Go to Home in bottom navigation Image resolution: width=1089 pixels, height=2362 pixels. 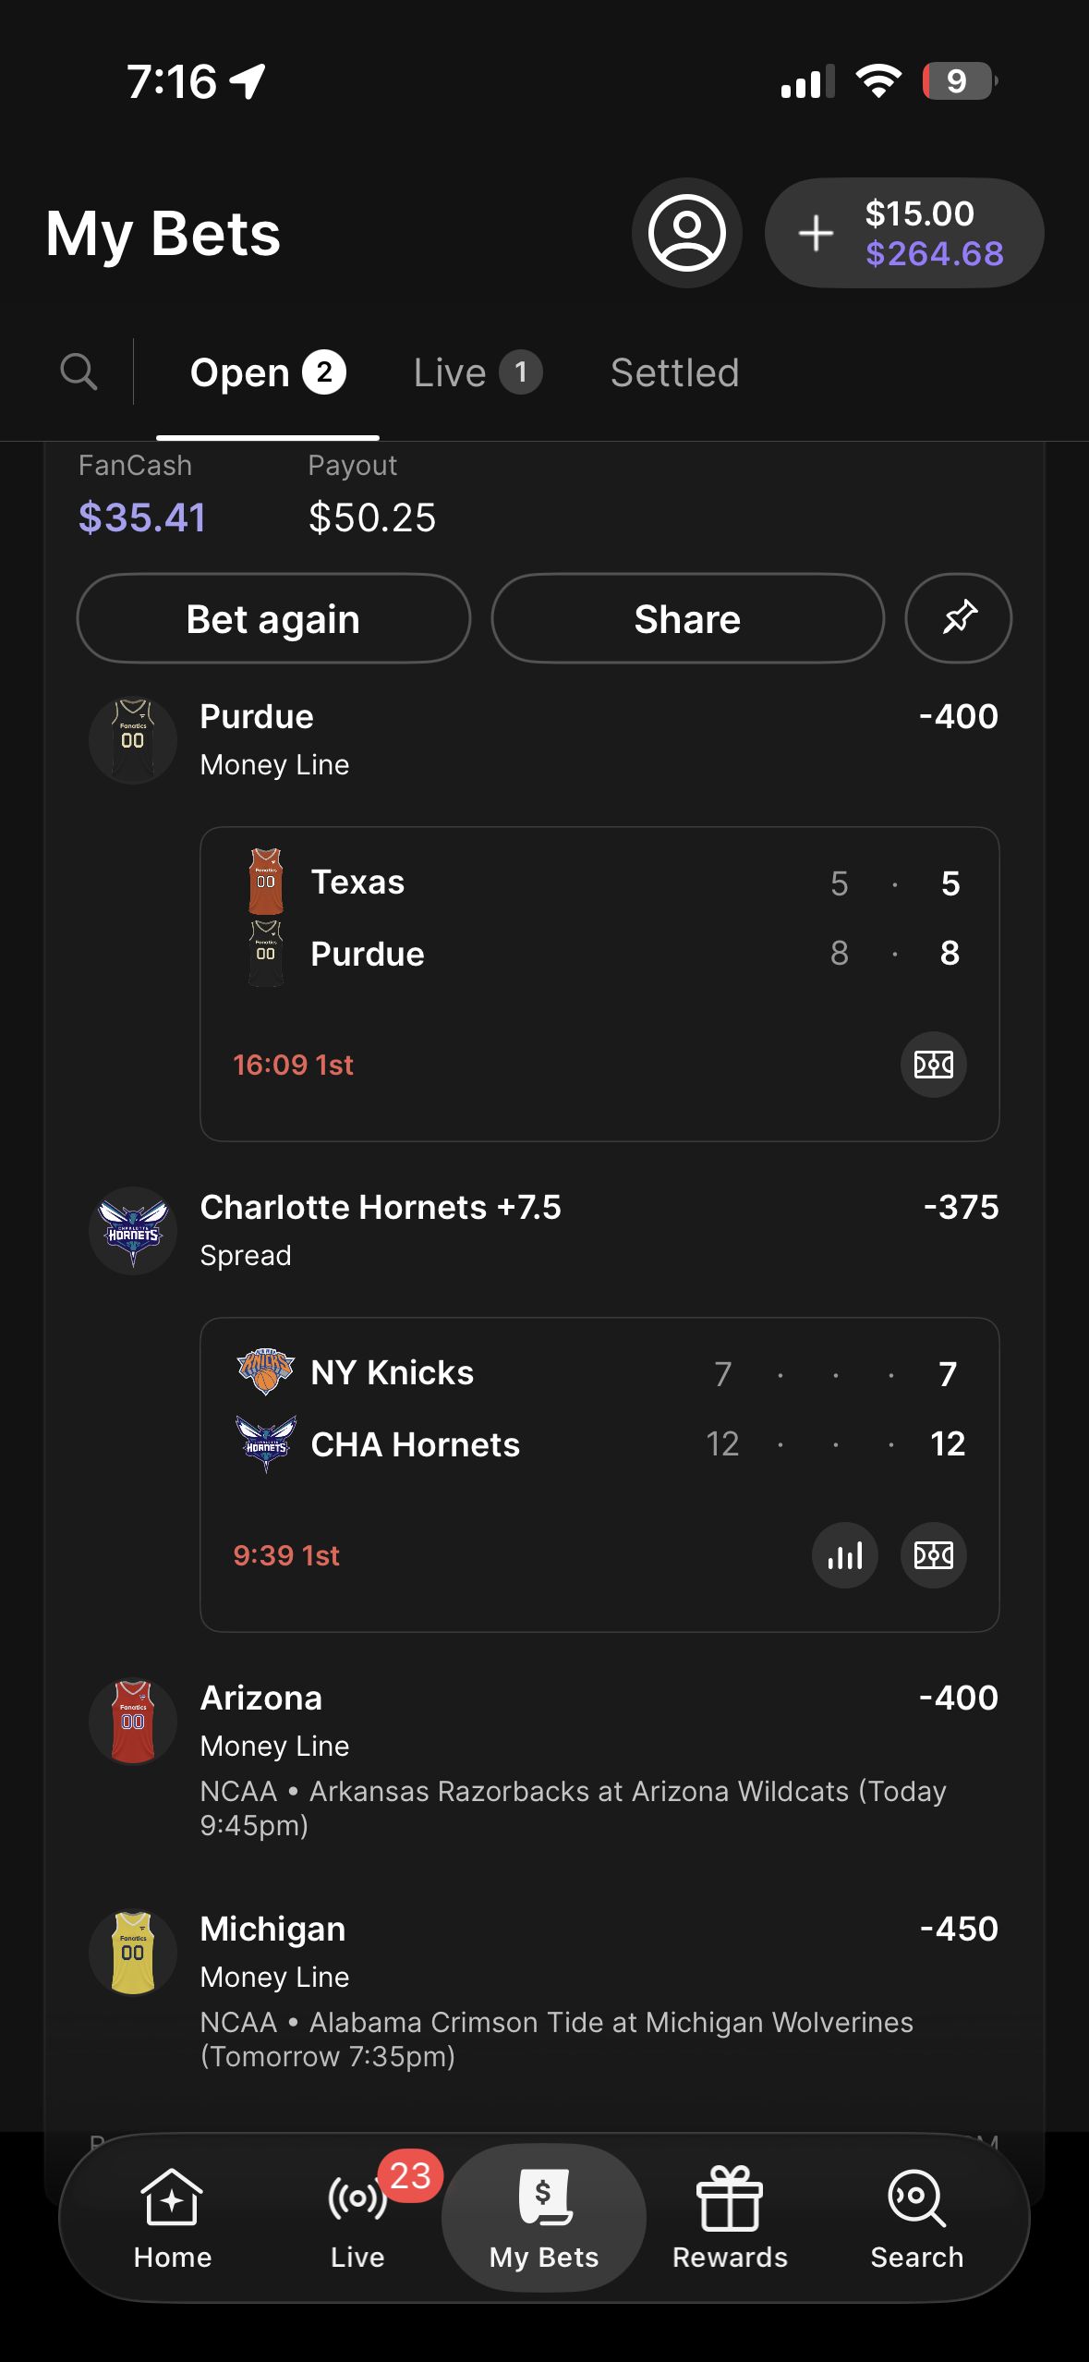(173, 2218)
